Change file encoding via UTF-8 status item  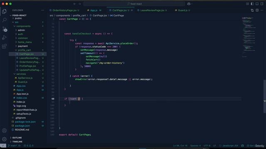(x=207, y=145)
